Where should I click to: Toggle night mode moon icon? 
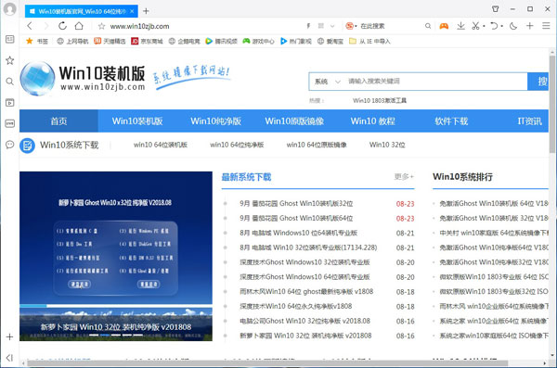[x=513, y=26]
